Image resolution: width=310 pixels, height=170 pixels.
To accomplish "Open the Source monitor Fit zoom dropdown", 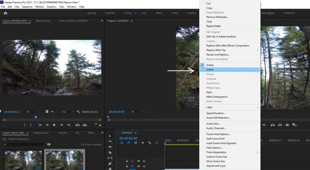I will pos(32,112).
